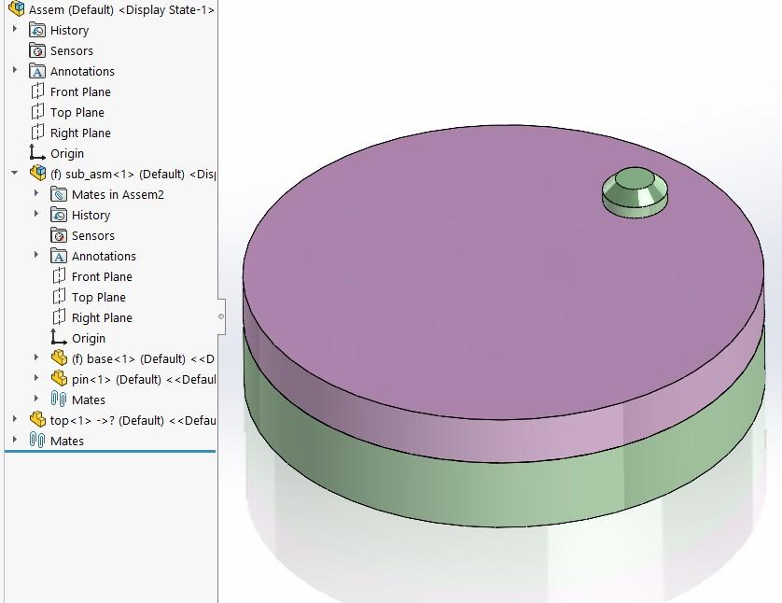Expand the sub_asm History folder
This screenshot has width=782, height=603.
pyautogui.click(x=35, y=214)
